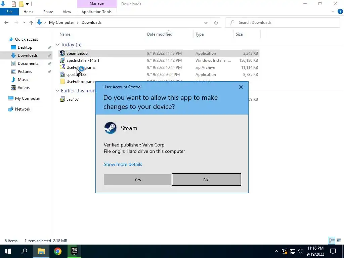
Task: Open taskbar search magnifier
Action: click(x=24, y=251)
